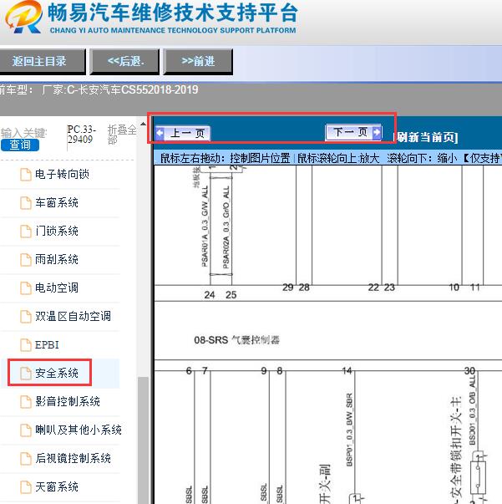Click the right arrow icon on 下一页
This screenshot has height=504, width=502.
coord(377,132)
